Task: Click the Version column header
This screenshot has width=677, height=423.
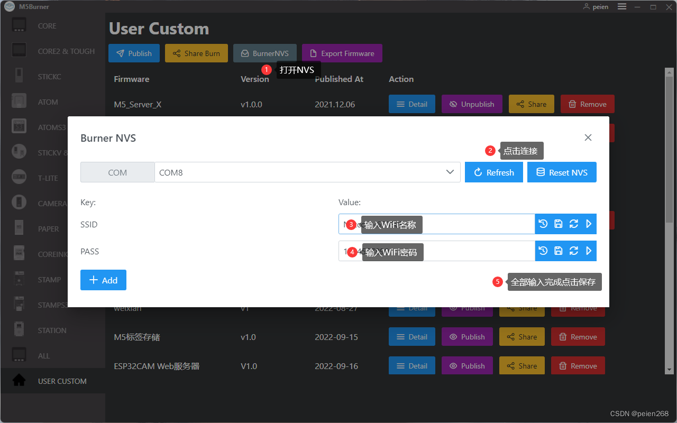Action: (254, 79)
